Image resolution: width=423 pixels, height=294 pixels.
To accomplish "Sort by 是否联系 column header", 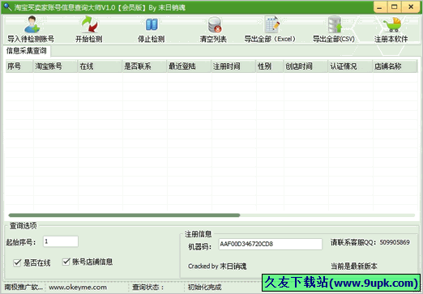I will [x=144, y=66].
